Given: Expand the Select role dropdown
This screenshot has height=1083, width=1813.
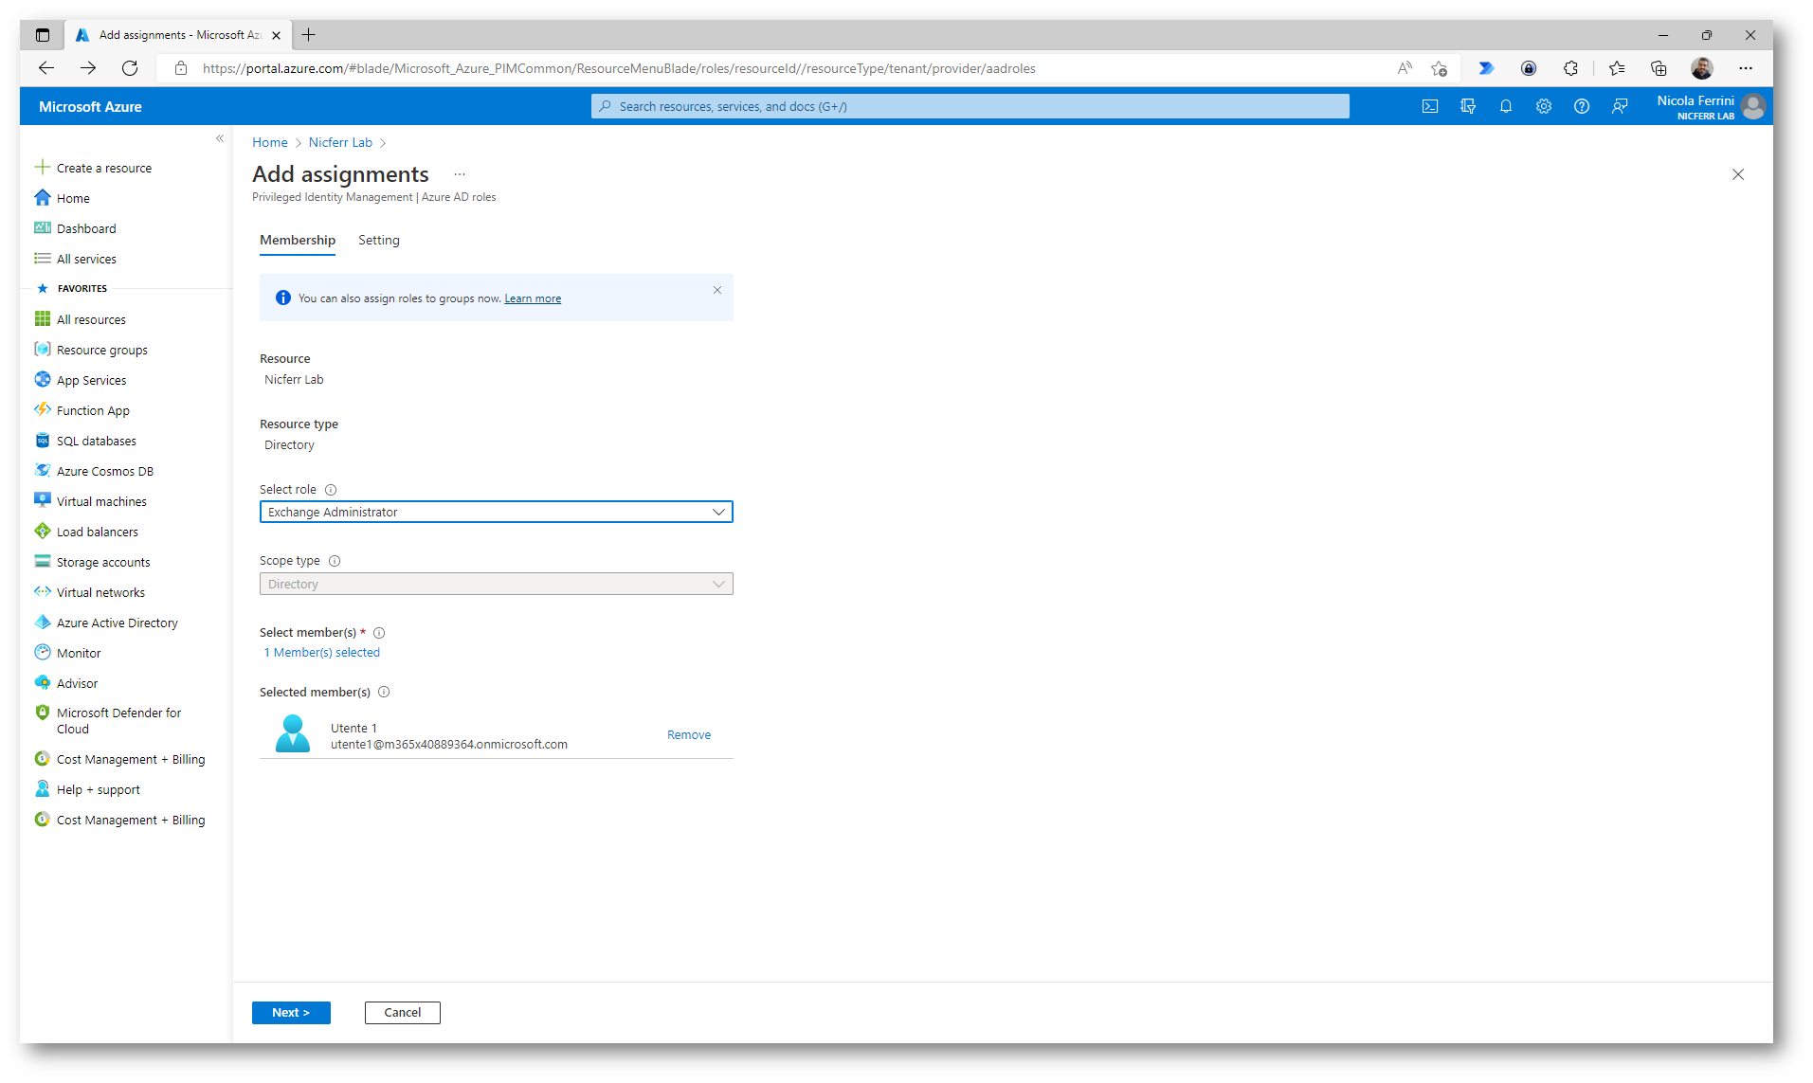Looking at the screenshot, I should tap(497, 513).
